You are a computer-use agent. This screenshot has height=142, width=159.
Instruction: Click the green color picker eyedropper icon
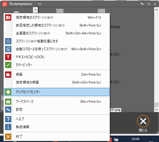click(x=8, y=65)
